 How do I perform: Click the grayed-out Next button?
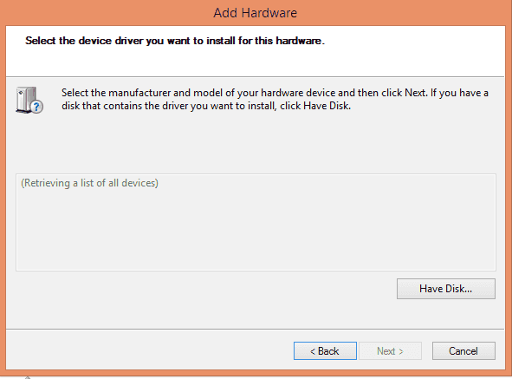(x=390, y=351)
